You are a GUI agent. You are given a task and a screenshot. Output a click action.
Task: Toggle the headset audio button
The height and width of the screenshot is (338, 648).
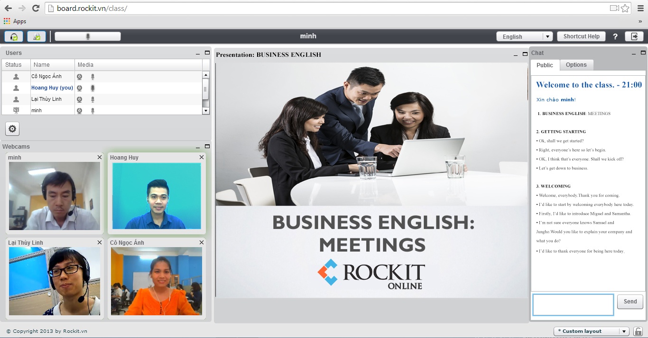pyautogui.click(x=14, y=36)
